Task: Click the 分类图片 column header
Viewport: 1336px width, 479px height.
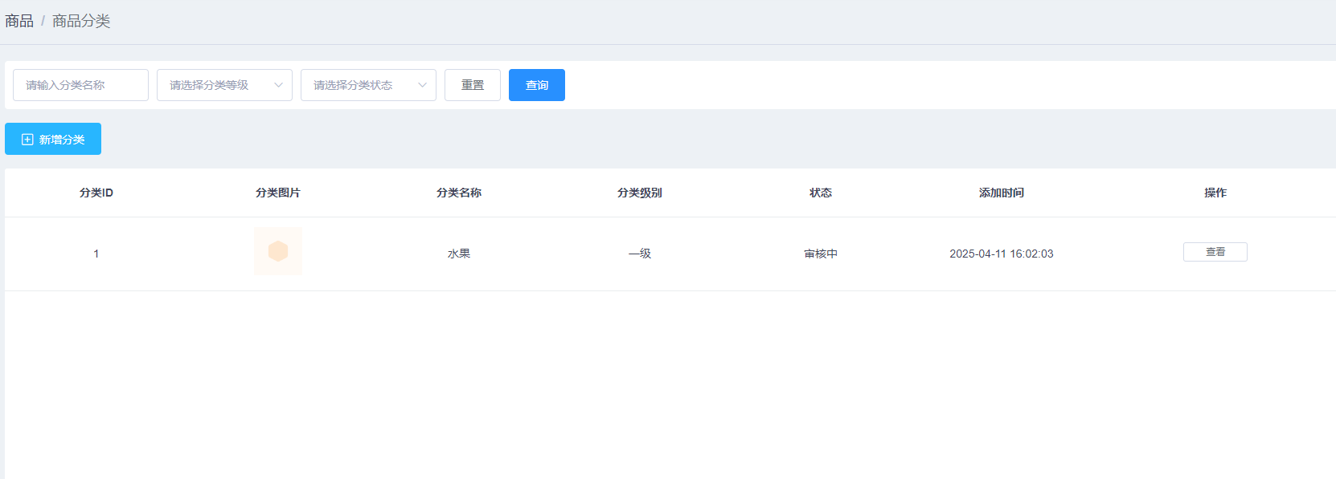Action: coord(278,193)
